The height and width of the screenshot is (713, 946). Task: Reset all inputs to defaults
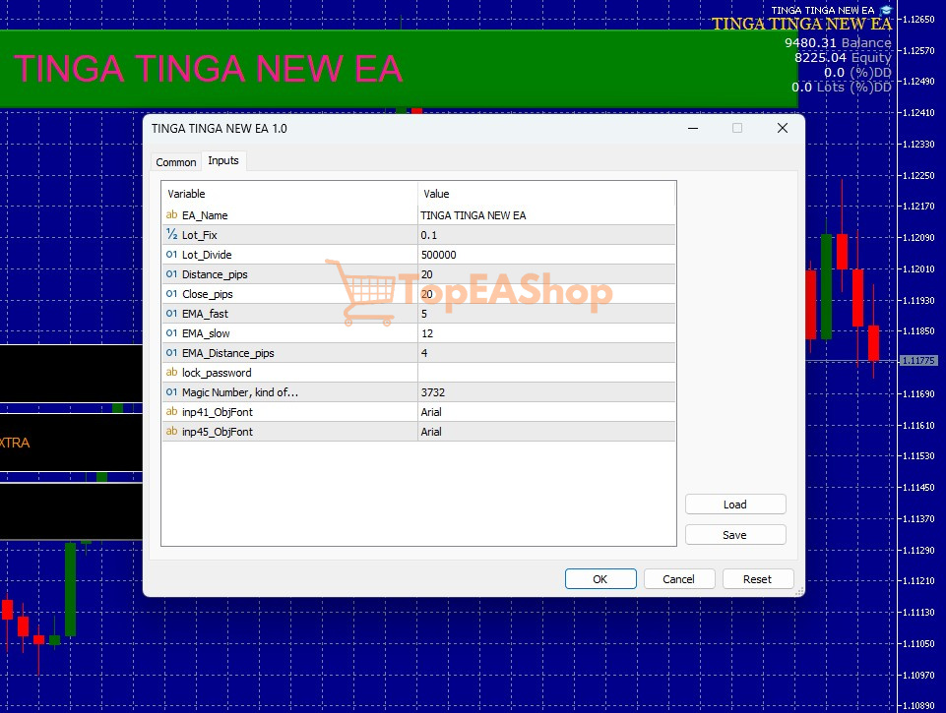[x=757, y=578]
